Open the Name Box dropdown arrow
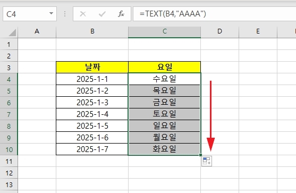 point(51,14)
